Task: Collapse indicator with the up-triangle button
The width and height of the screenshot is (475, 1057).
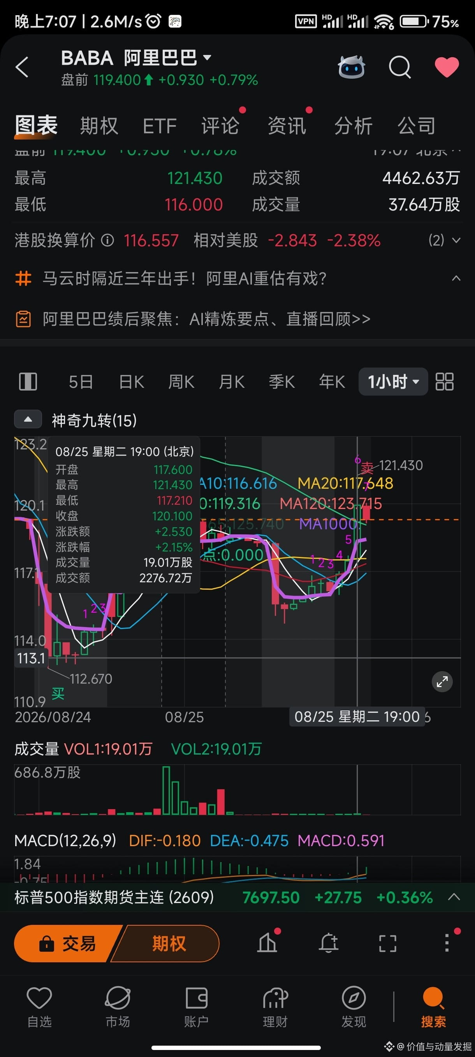Action: tap(28, 419)
